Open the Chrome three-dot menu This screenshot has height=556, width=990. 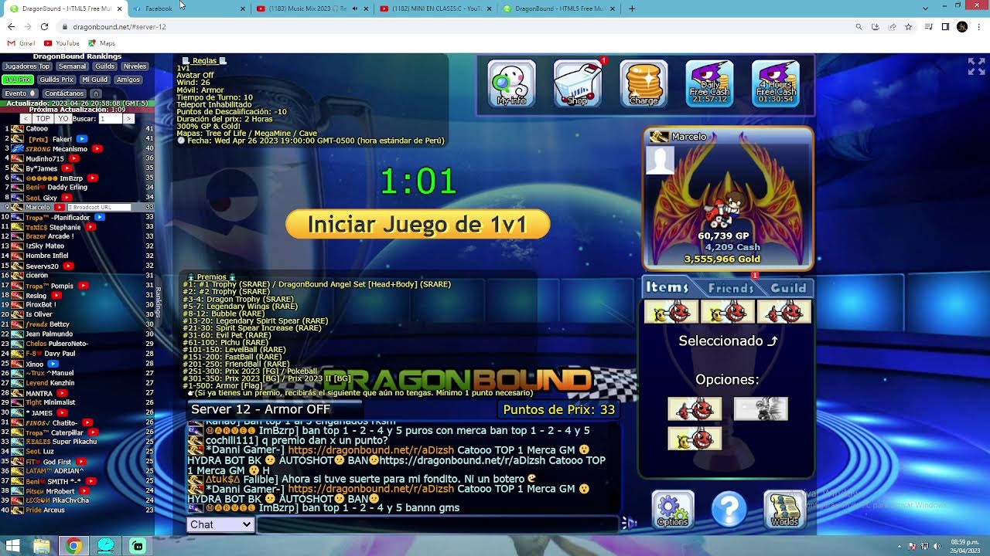coord(978,26)
